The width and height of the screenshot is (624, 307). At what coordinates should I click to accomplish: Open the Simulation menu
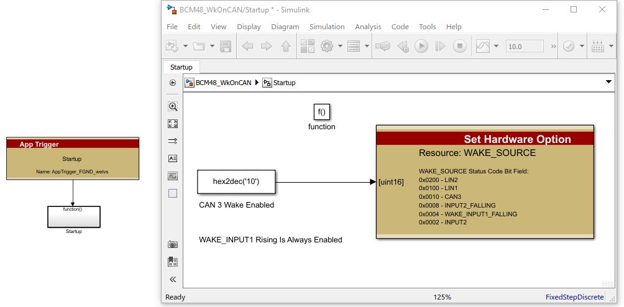[327, 27]
